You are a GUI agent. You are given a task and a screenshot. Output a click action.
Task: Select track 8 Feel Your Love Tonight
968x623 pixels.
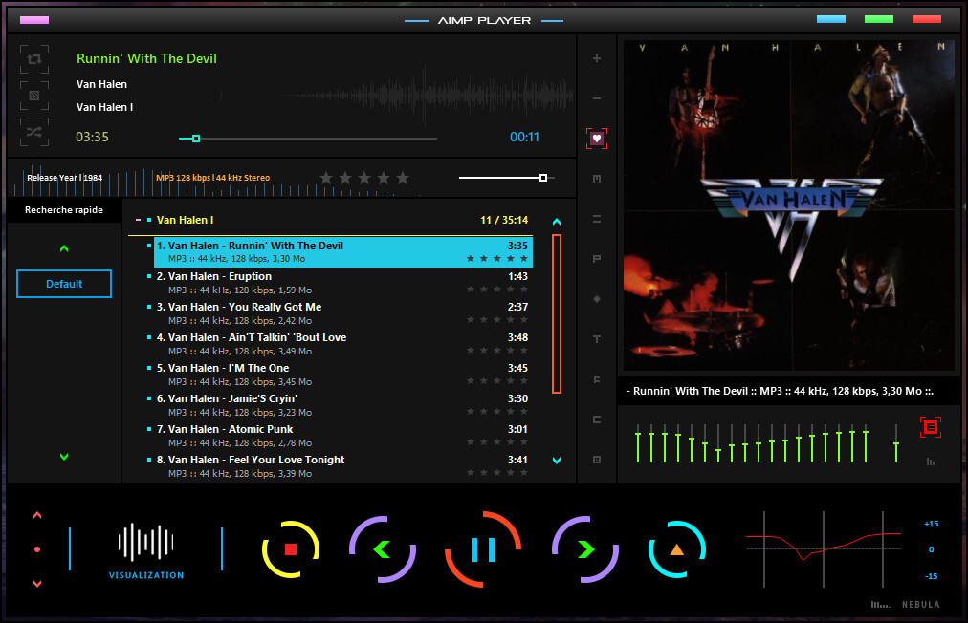point(342,465)
